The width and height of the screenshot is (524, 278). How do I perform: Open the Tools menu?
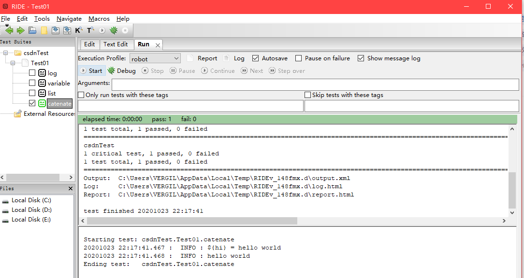tap(42, 19)
